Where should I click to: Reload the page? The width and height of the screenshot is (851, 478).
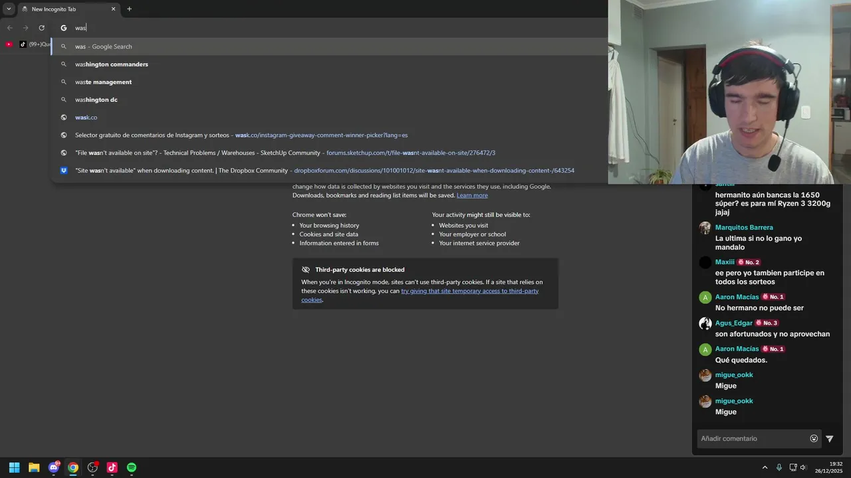[x=41, y=28]
